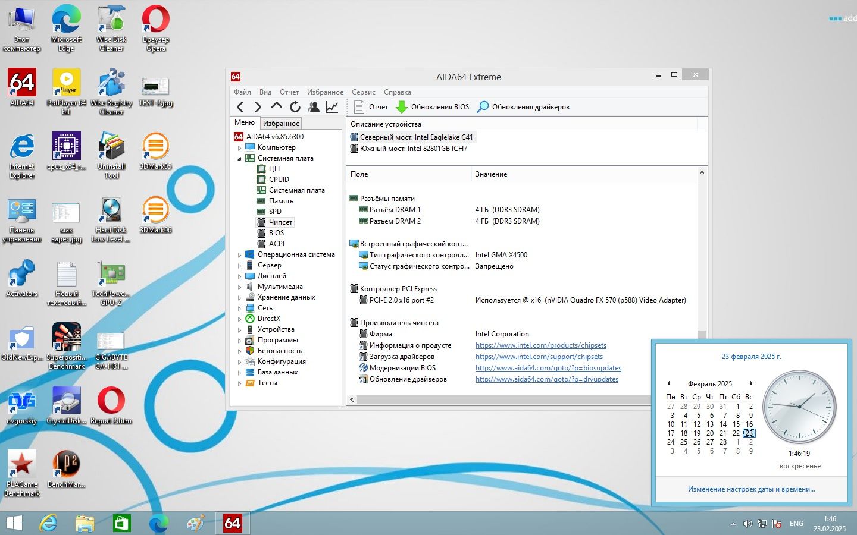857x535 pixels.
Task: Click Изменение настроек даты и времени link
Action: [752, 489]
